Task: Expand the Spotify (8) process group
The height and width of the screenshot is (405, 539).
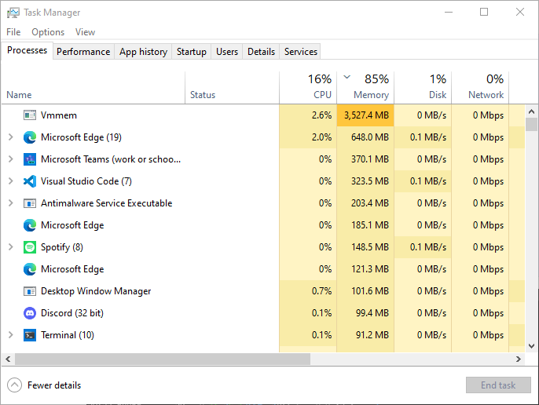Action: tap(11, 247)
